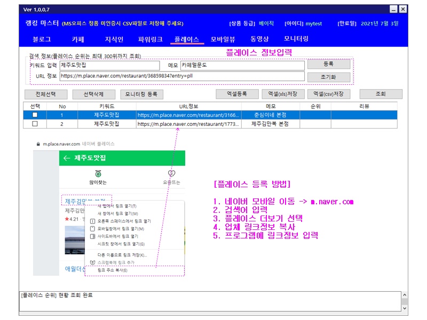The image size is (427, 320).
Task: Tick the checkbox in row 1
Action: coord(35,115)
